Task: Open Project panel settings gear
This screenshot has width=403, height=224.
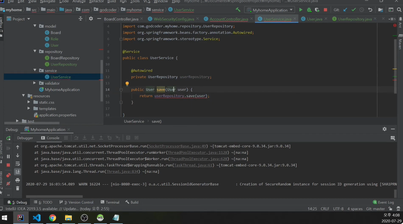Action: [x=91, y=19]
